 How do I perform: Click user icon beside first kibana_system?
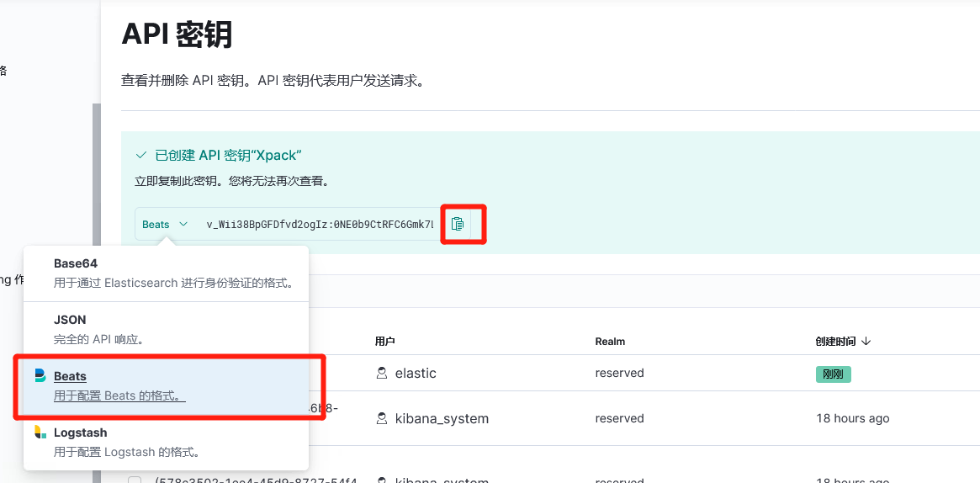click(381, 418)
